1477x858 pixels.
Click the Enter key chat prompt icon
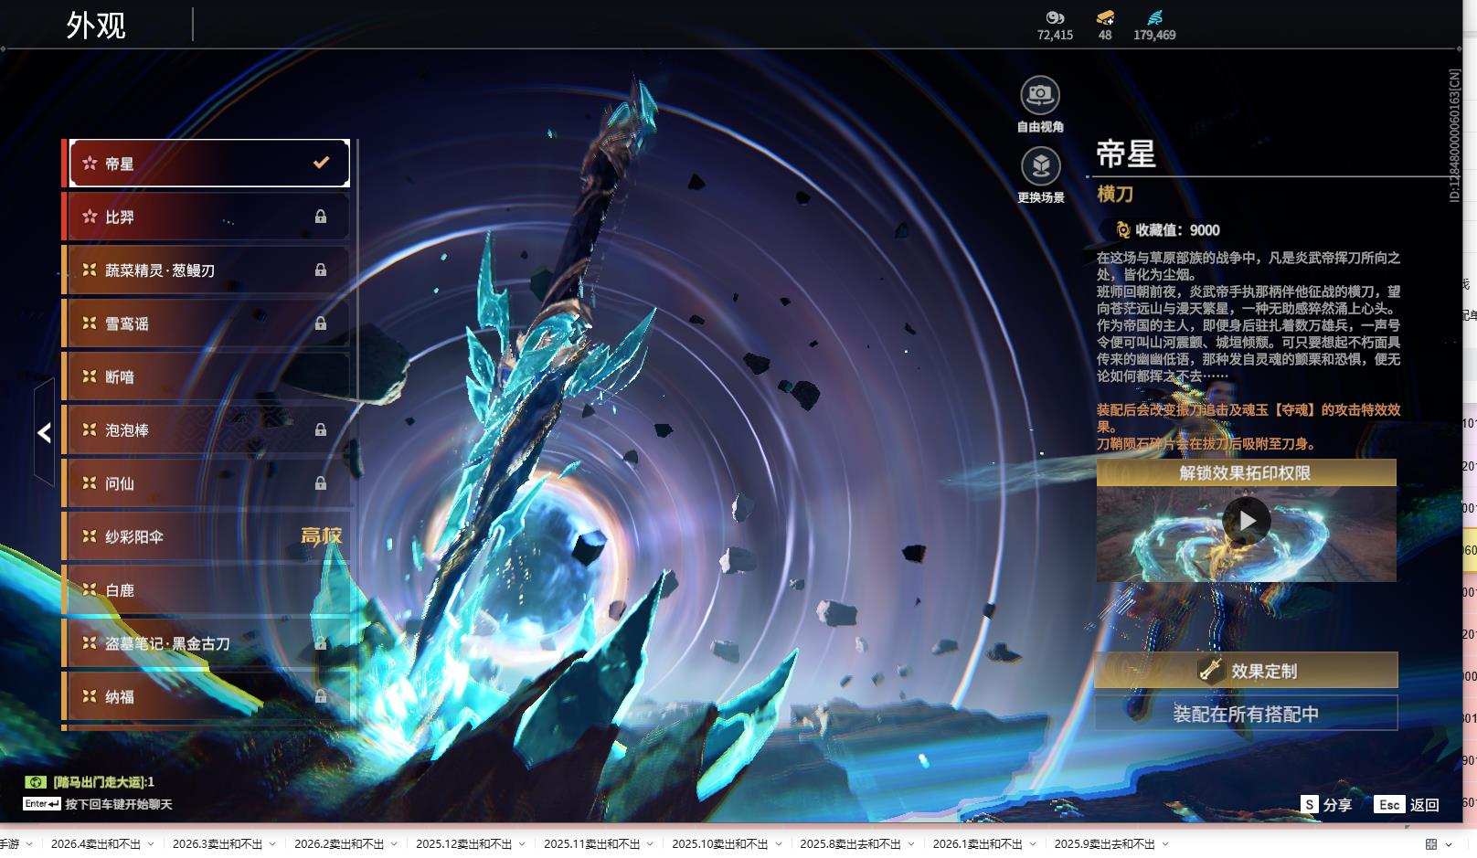(42, 804)
